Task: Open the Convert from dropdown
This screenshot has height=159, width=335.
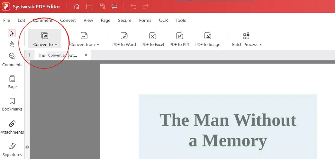Action: (85, 39)
